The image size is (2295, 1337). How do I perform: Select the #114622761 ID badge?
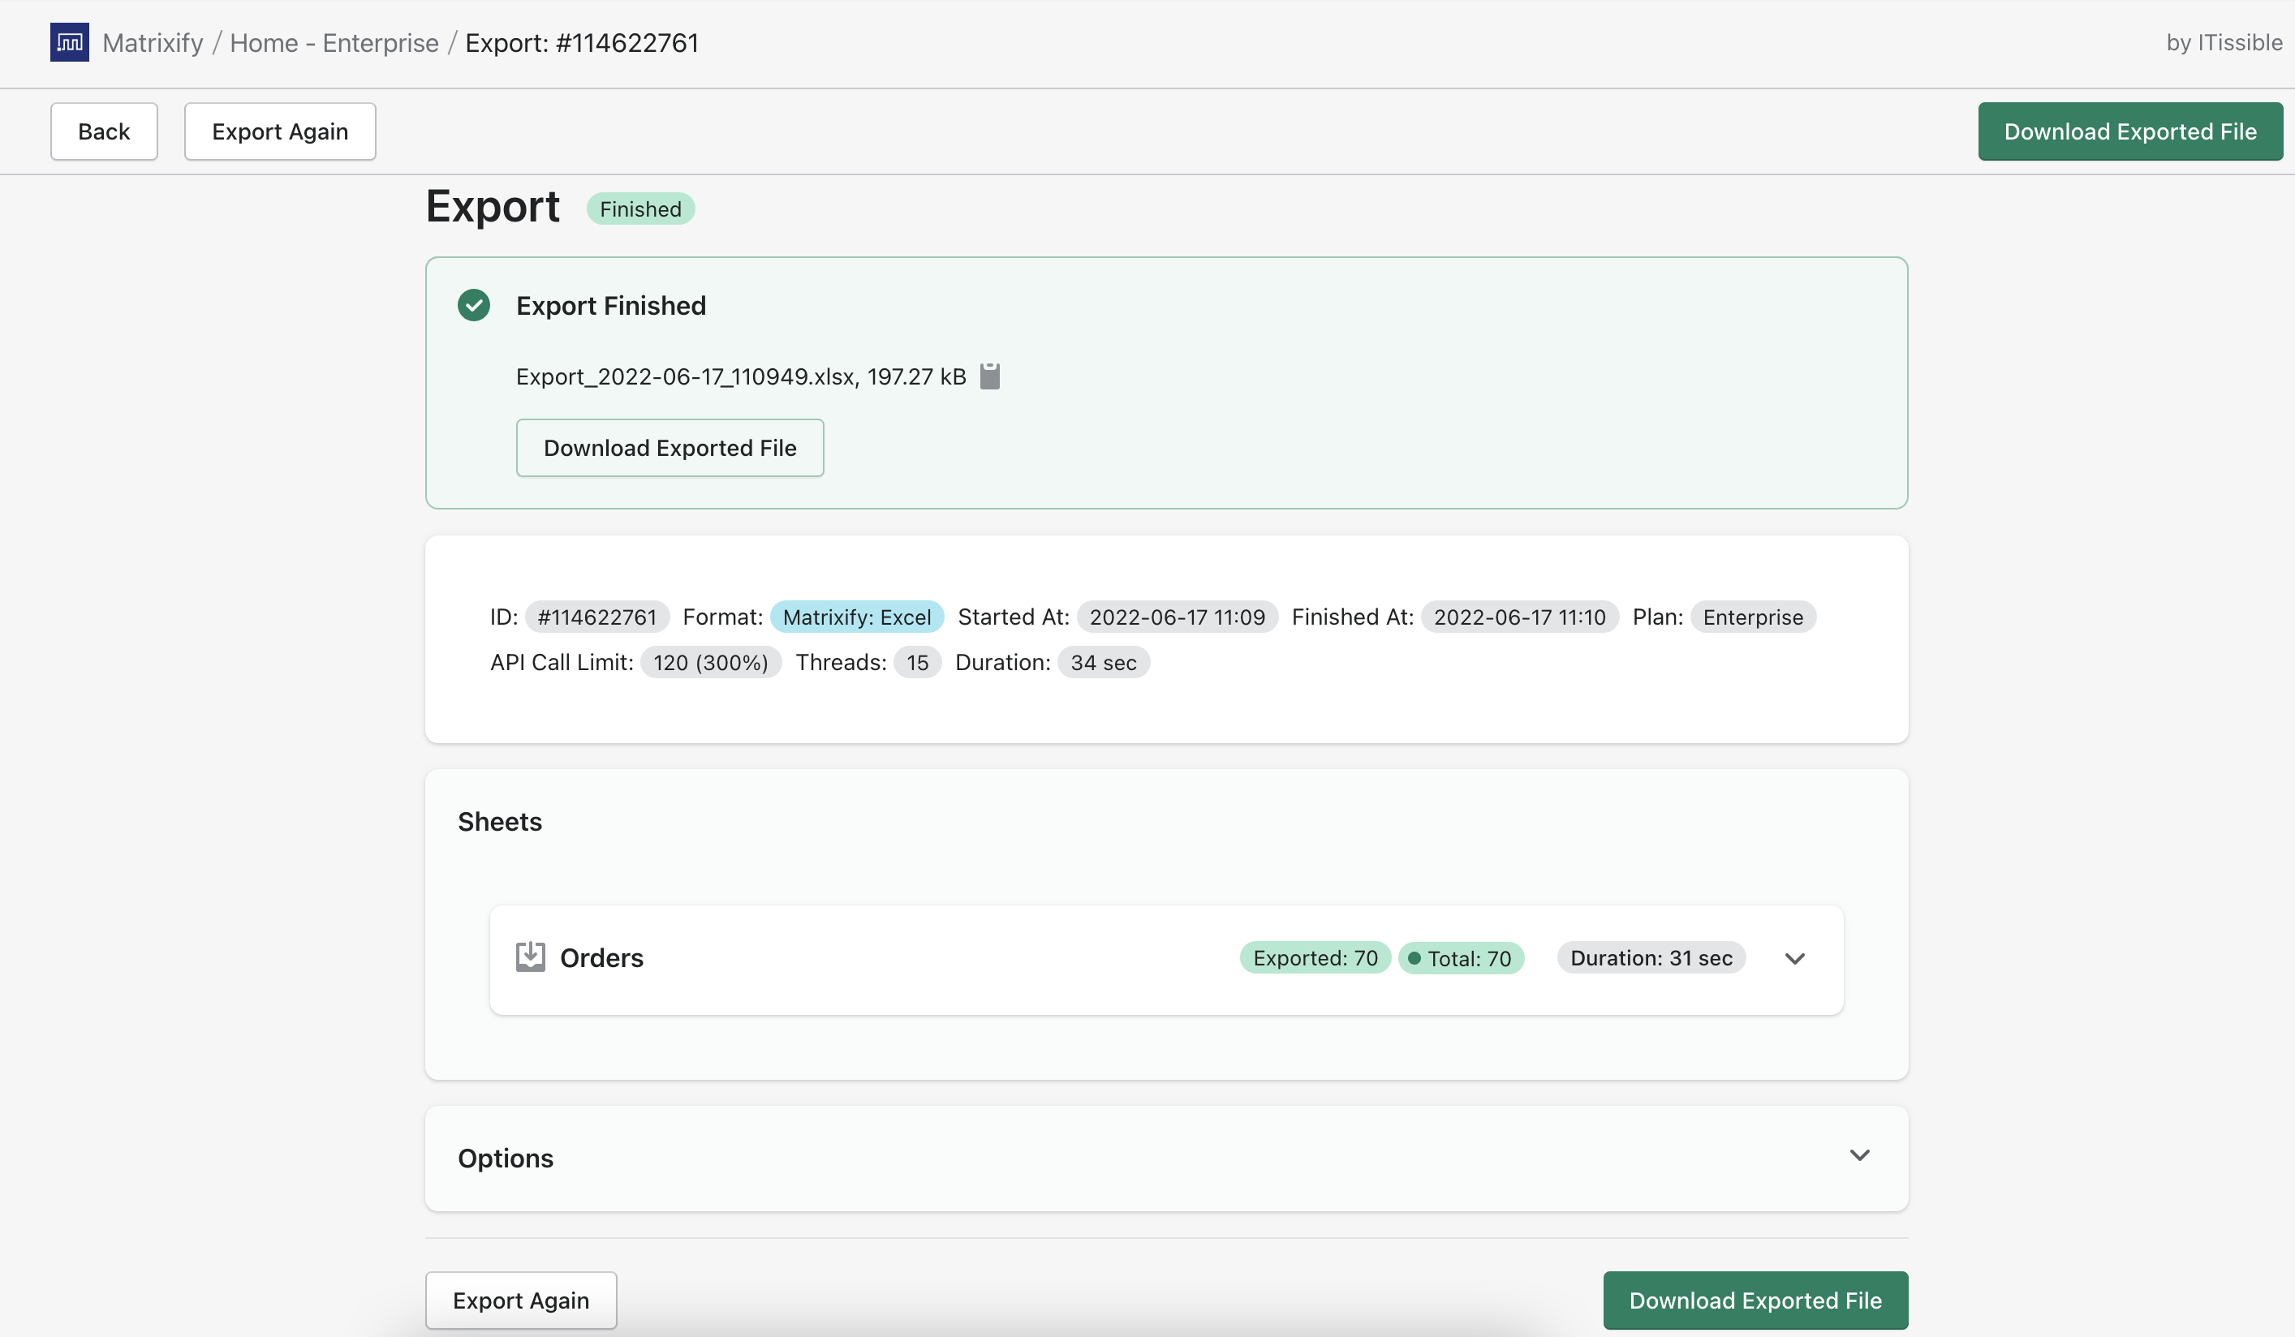596,616
